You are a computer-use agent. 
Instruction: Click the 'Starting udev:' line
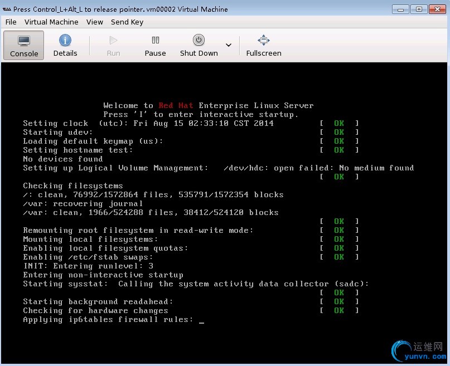coord(58,132)
